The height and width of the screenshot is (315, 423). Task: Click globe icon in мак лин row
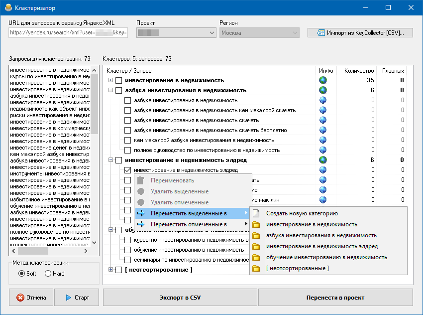322,200
